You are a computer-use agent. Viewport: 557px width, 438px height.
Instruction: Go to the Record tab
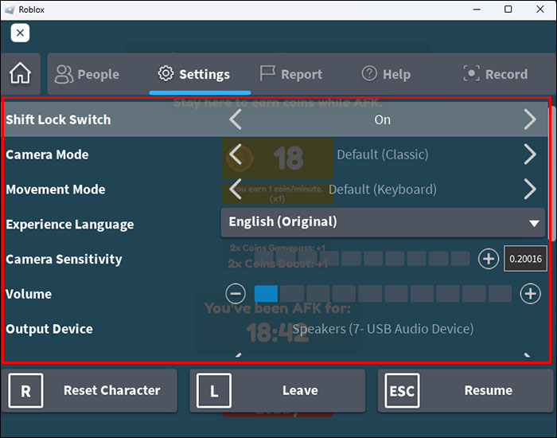496,74
